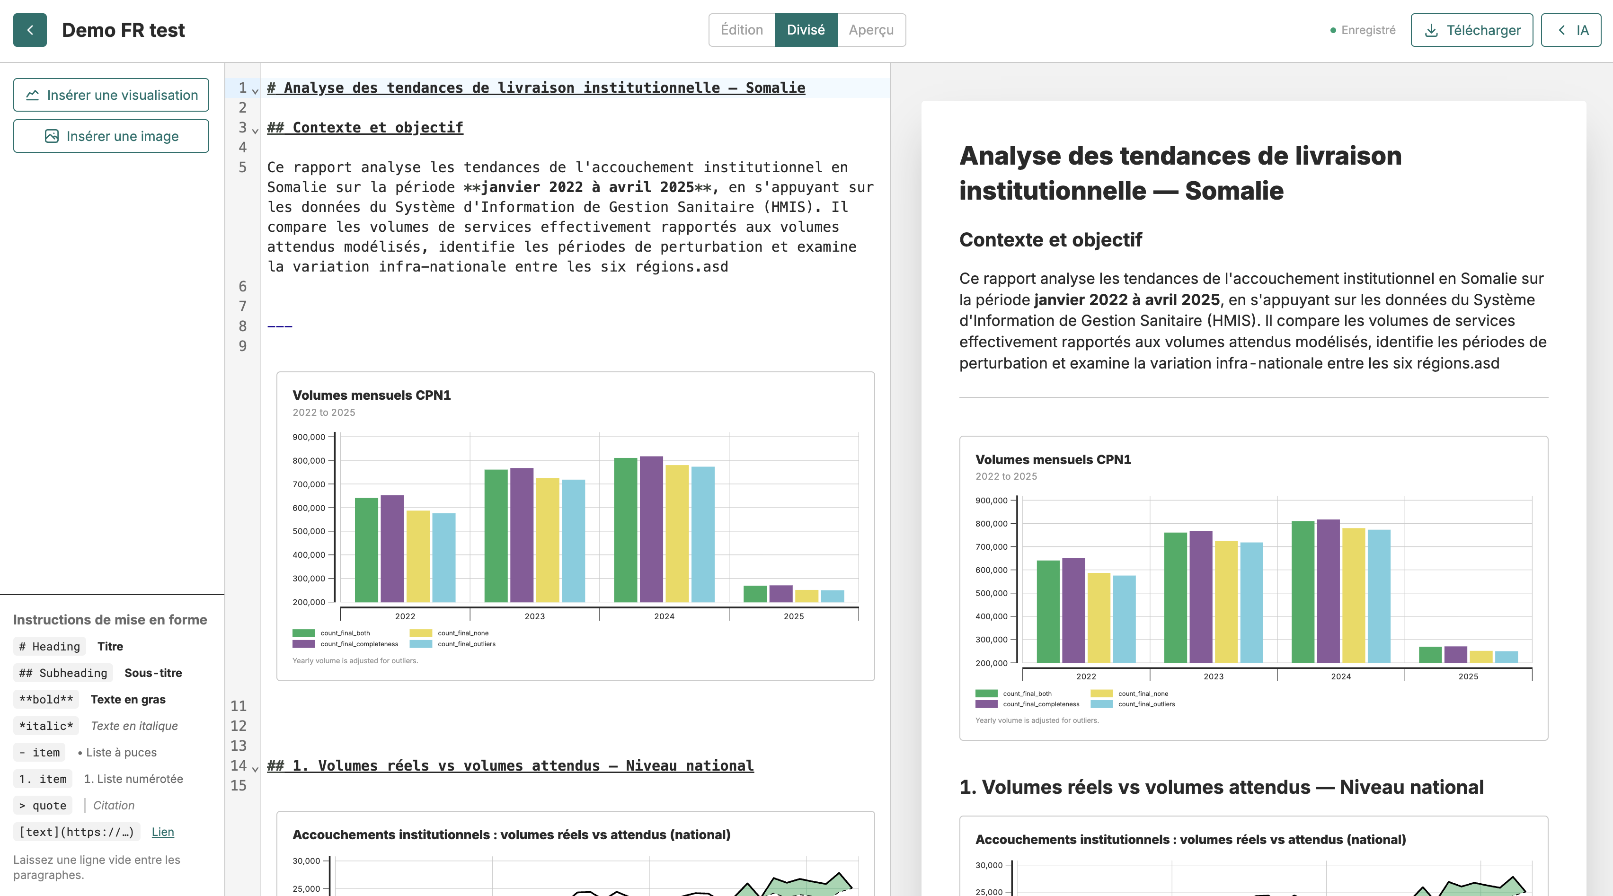Collapse the Contexte et objectif heading fold
Image resolution: width=1613 pixels, height=896 pixels.
click(255, 131)
